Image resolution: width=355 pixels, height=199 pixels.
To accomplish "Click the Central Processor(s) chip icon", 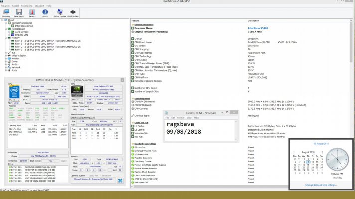I will click(9, 23).
